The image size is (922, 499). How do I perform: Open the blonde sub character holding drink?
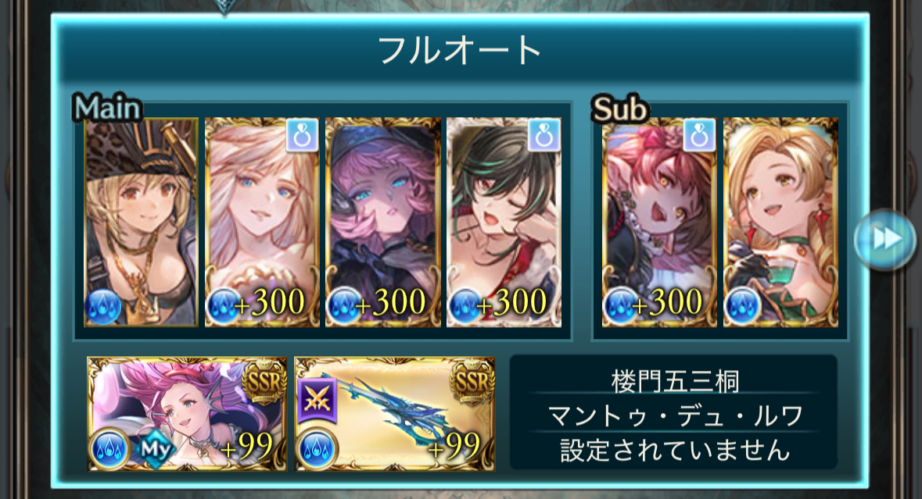coord(780,222)
